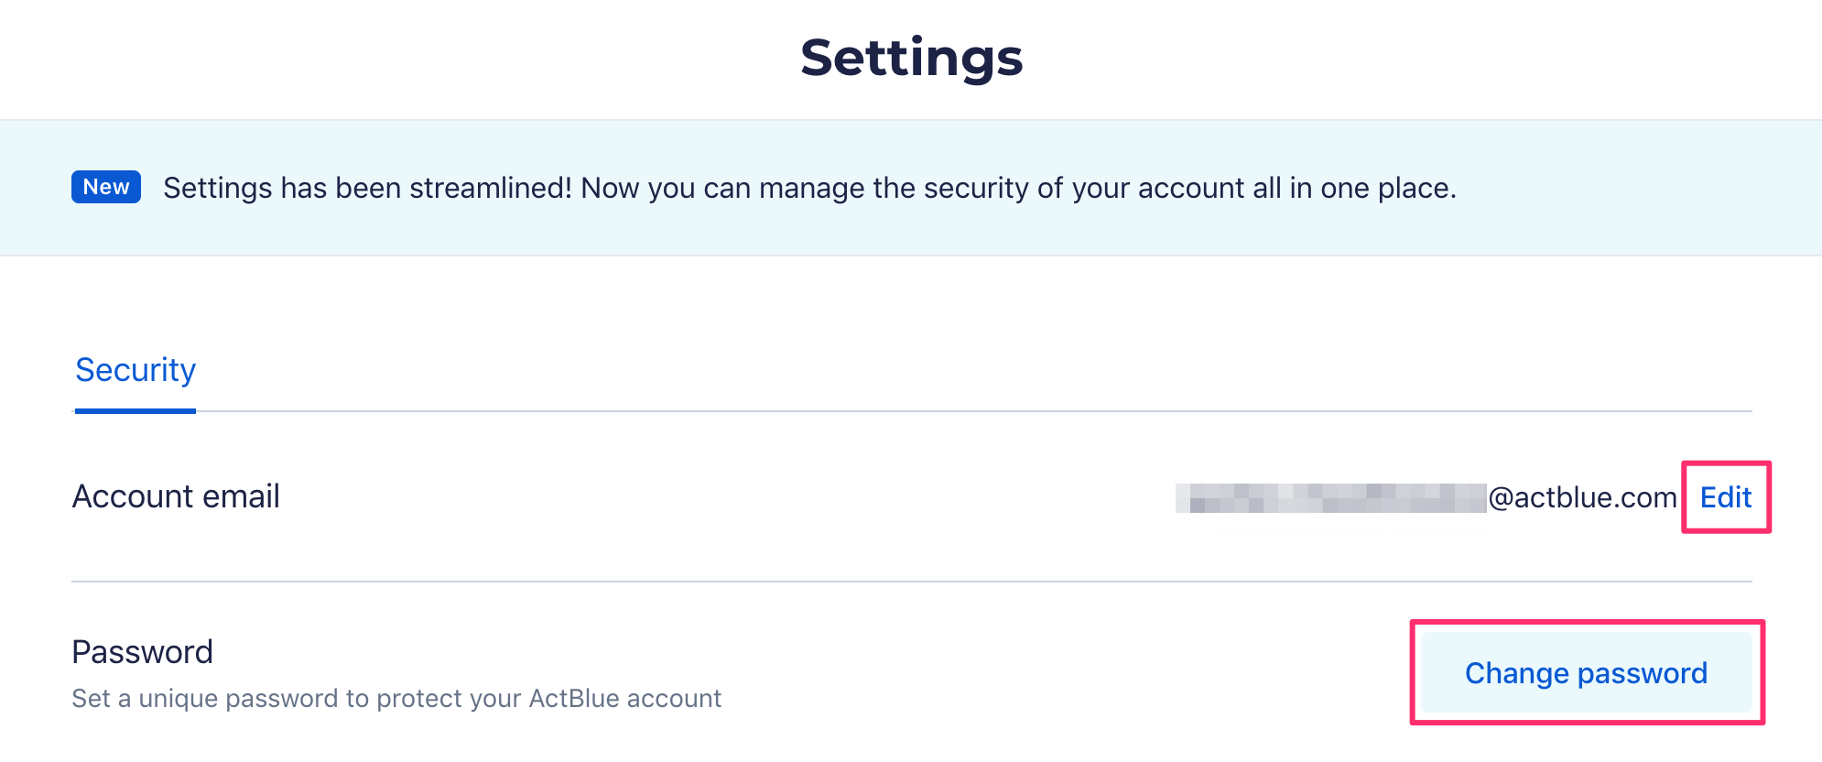Click the divider line below Account email

pos(911,582)
